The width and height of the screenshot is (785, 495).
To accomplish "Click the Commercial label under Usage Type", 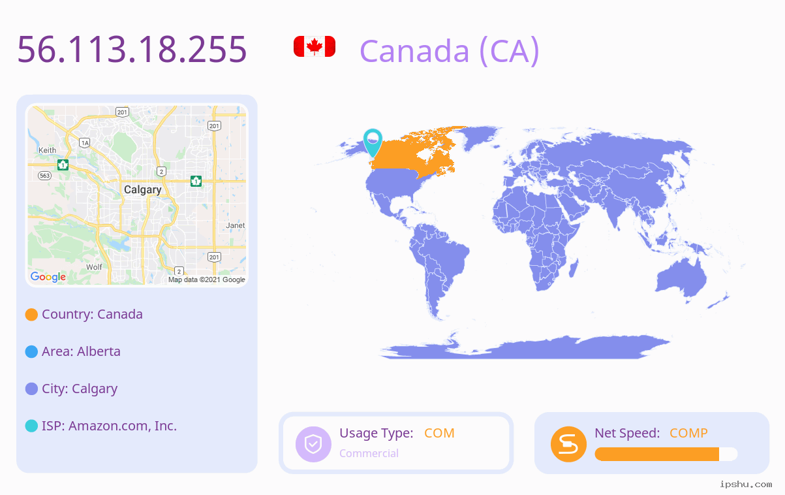I will tap(369, 453).
